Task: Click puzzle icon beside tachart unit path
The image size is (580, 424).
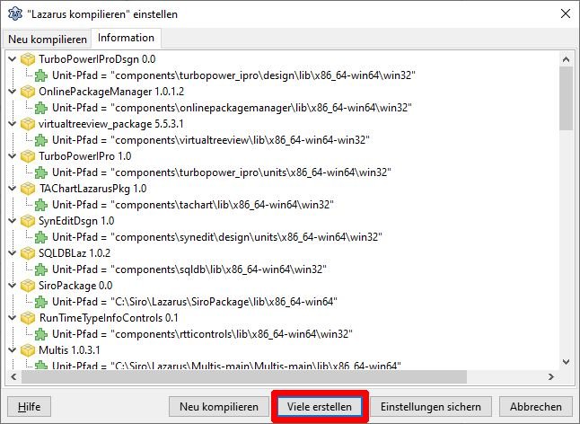Action: coord(41,205)
